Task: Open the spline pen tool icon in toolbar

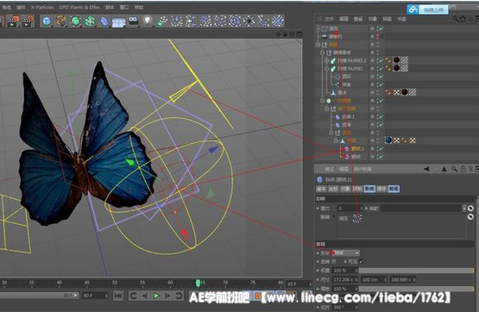Action: click(x=60, y=21)
